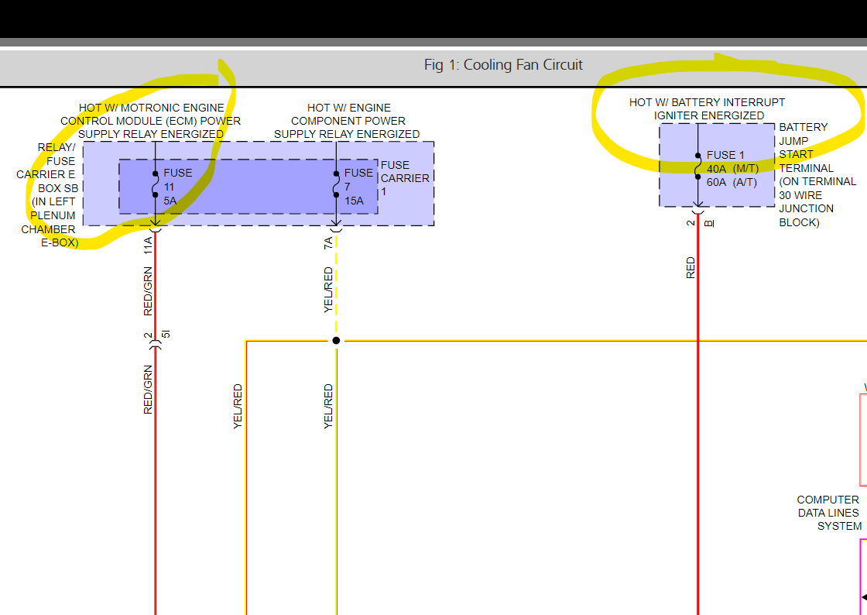Select the Fuse 11 5A symbol
Viewport: 867px width, 615px height.
pos(156,184)
